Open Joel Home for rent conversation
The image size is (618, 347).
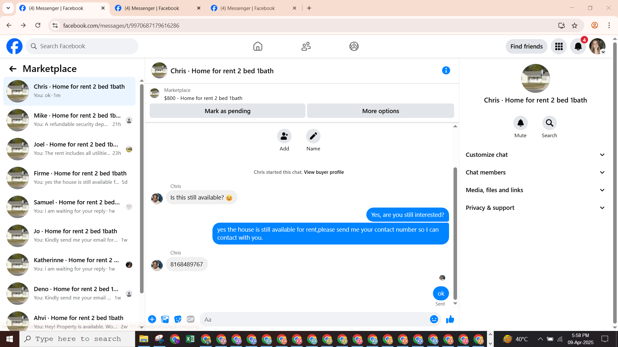coord(69,149)
